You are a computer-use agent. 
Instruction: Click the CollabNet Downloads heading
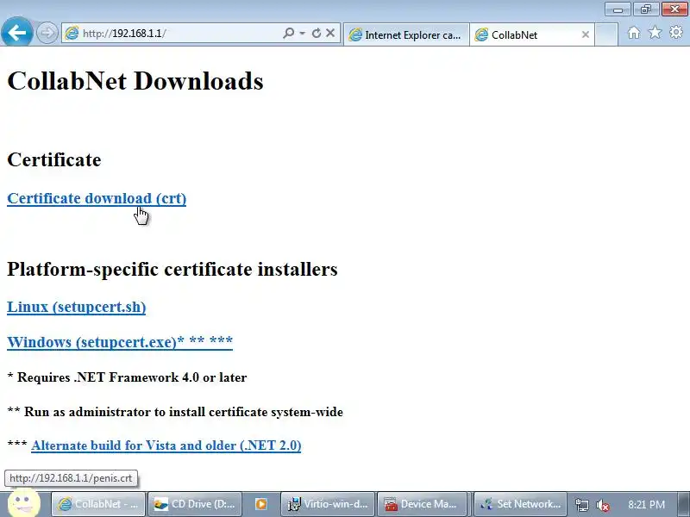coord(135,81)
